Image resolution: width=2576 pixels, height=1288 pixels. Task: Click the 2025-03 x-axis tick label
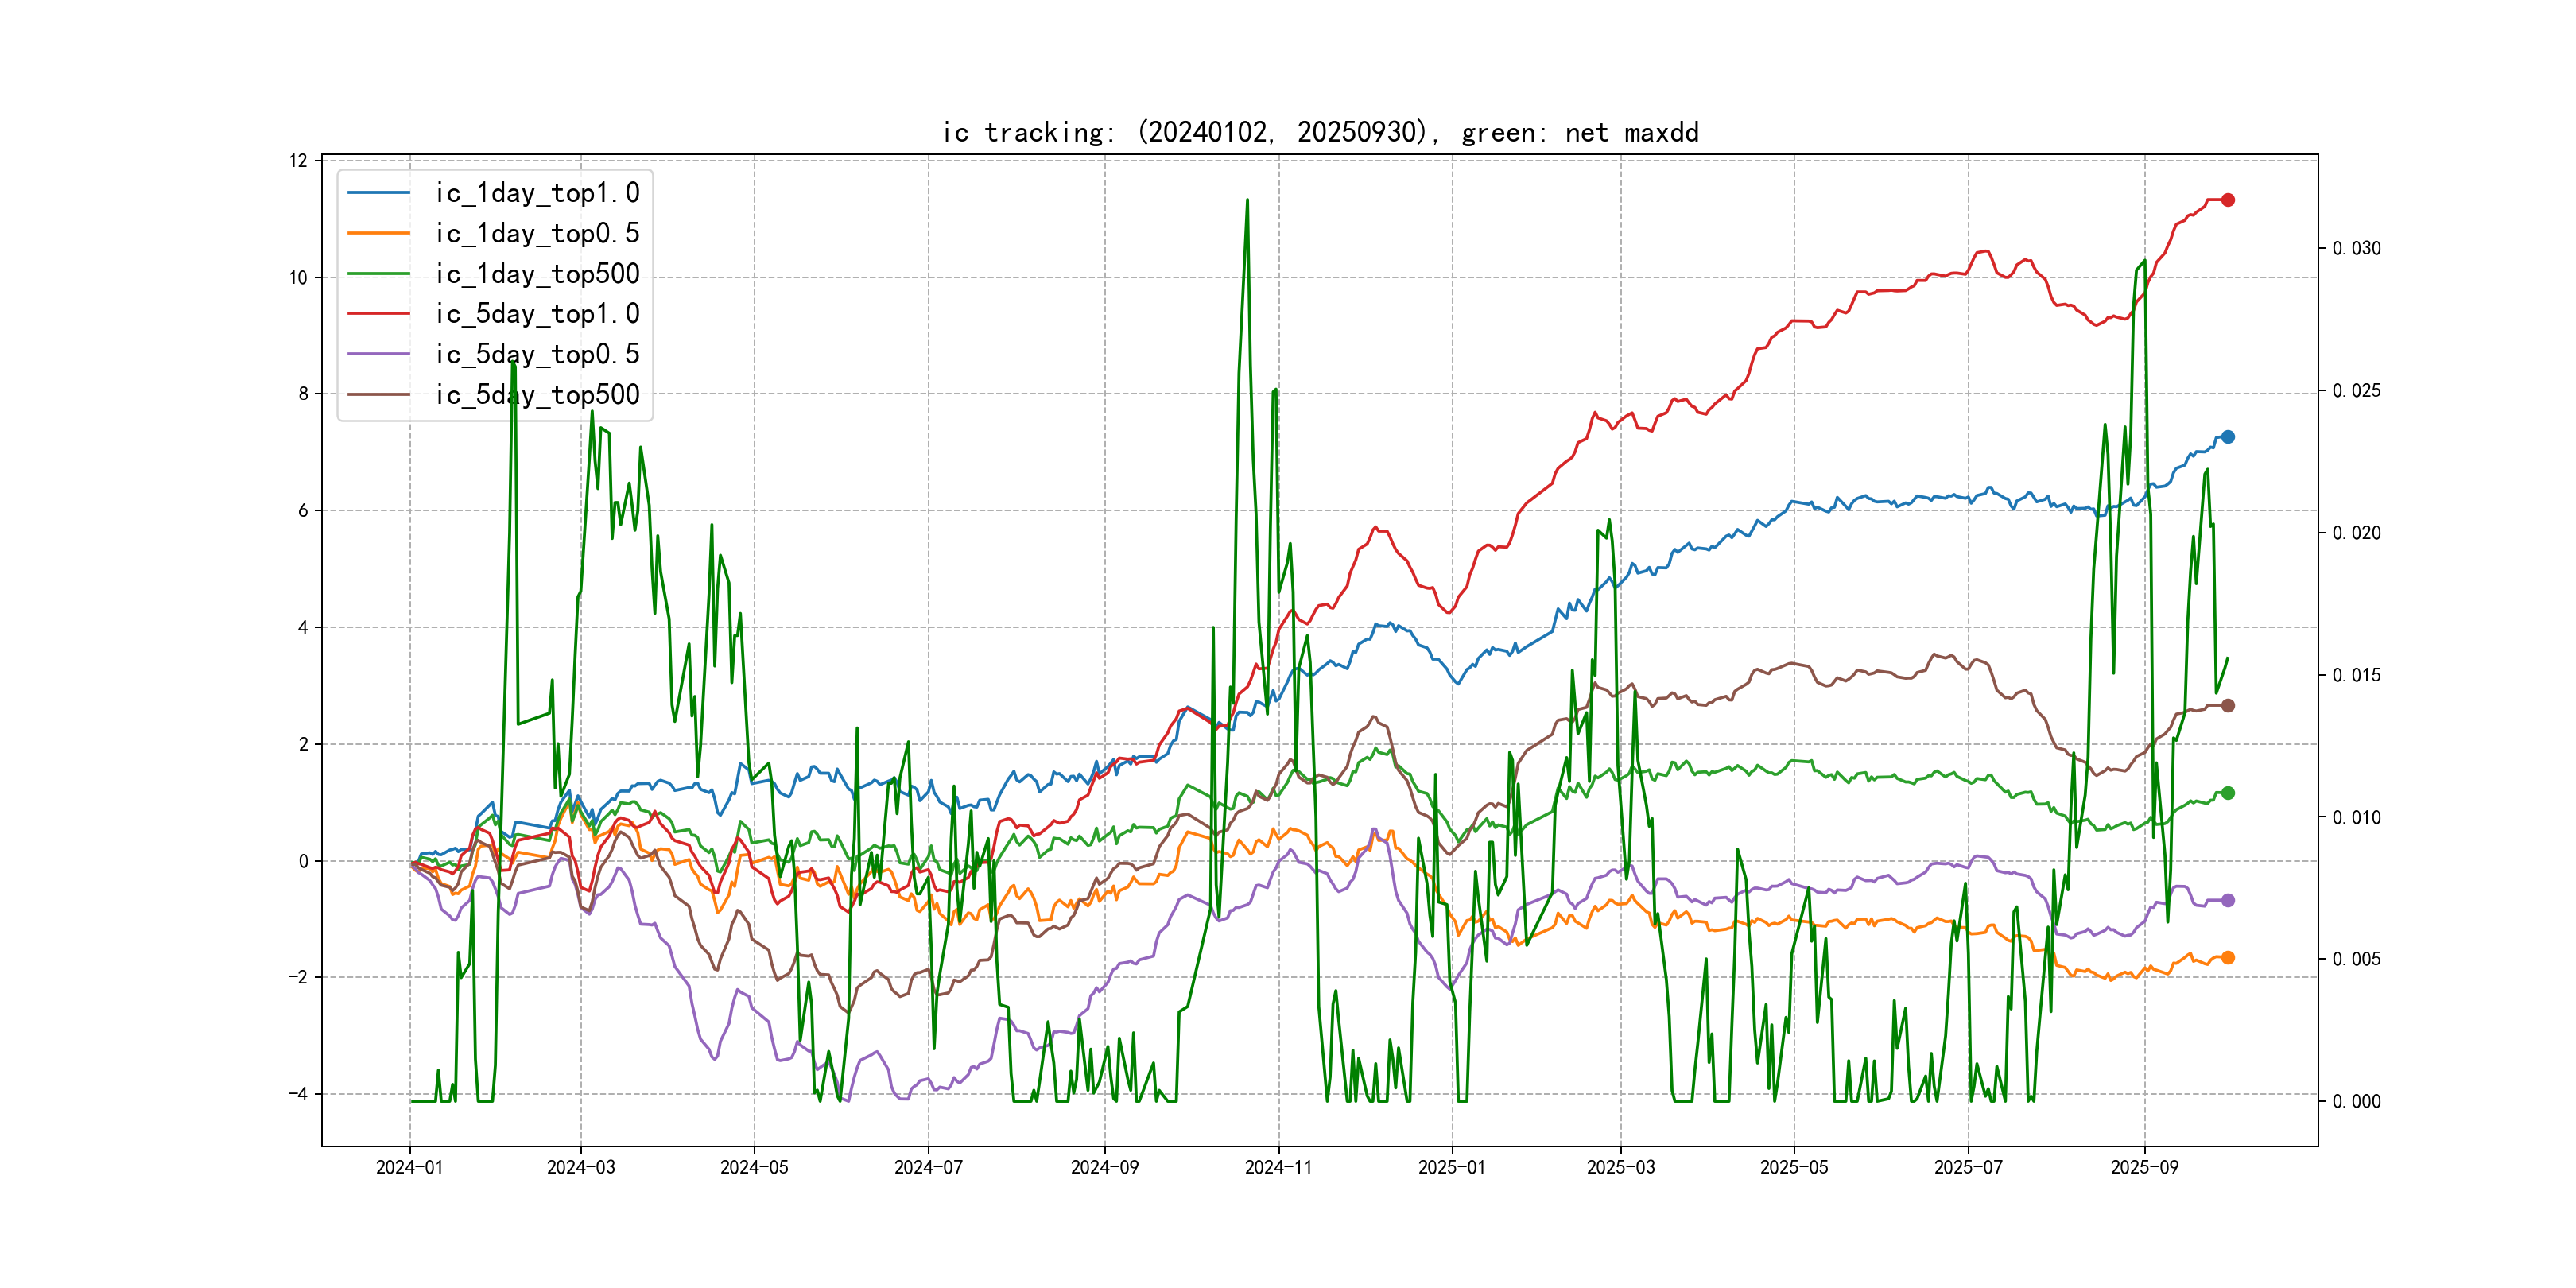[x=1620, y=1167]
